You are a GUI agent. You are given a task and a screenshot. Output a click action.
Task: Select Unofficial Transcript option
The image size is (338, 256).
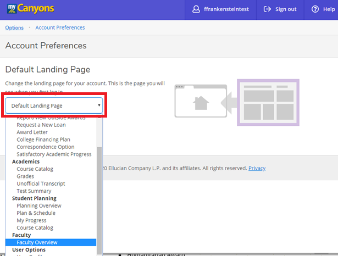click(x=41, y=183)
